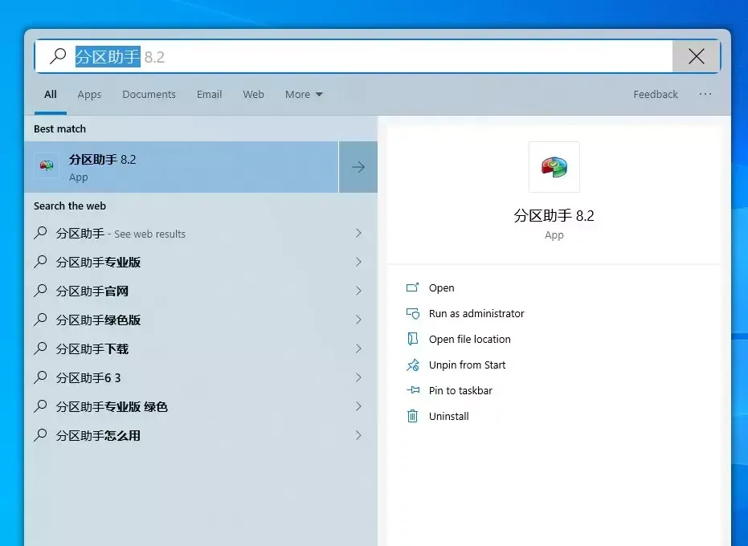
Task: Expand the Best match result arrow
Action: point(358,167)
